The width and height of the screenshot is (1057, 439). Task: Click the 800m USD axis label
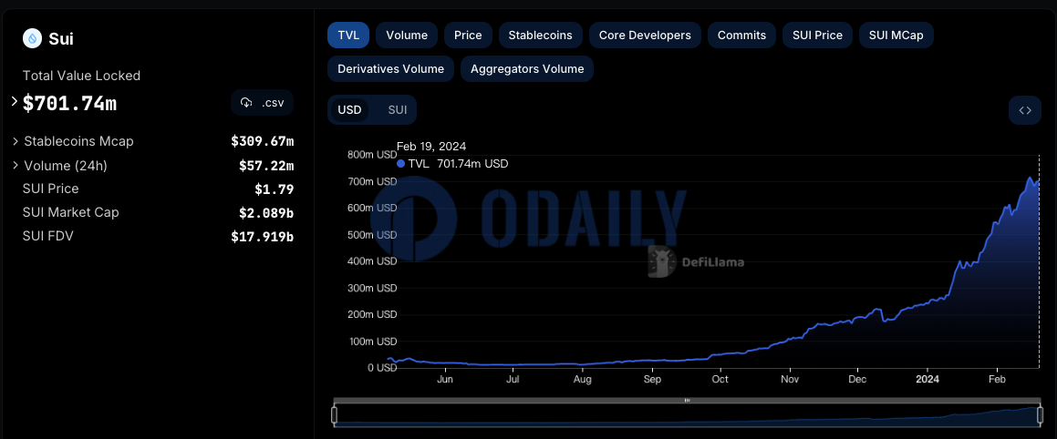(372, 155)
